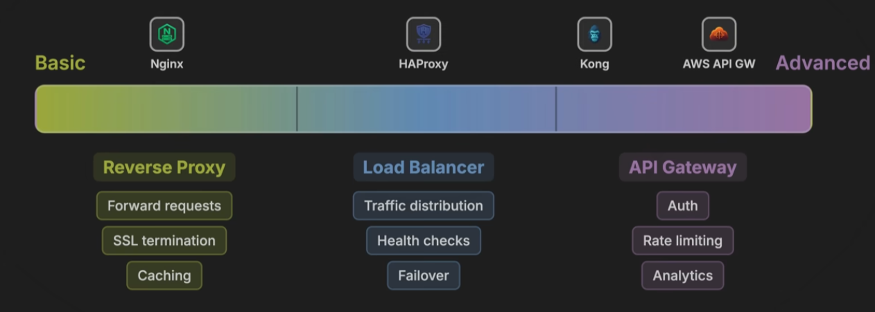Select the HAProxy shield icon
Viewport: 875px width, 312px height.
coord(424,34)
